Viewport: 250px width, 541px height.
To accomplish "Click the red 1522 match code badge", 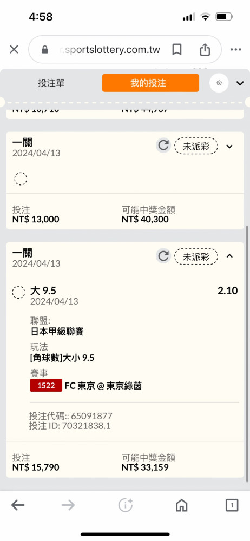I will pos(47,385).
